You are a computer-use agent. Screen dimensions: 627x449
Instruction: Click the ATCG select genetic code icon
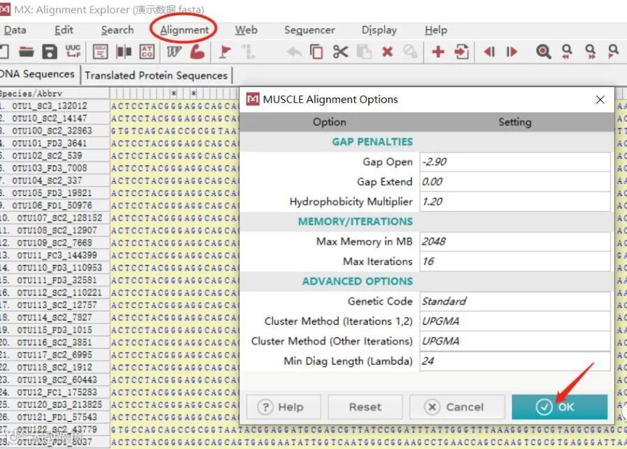pyautogui.click(x=147, y=52)
